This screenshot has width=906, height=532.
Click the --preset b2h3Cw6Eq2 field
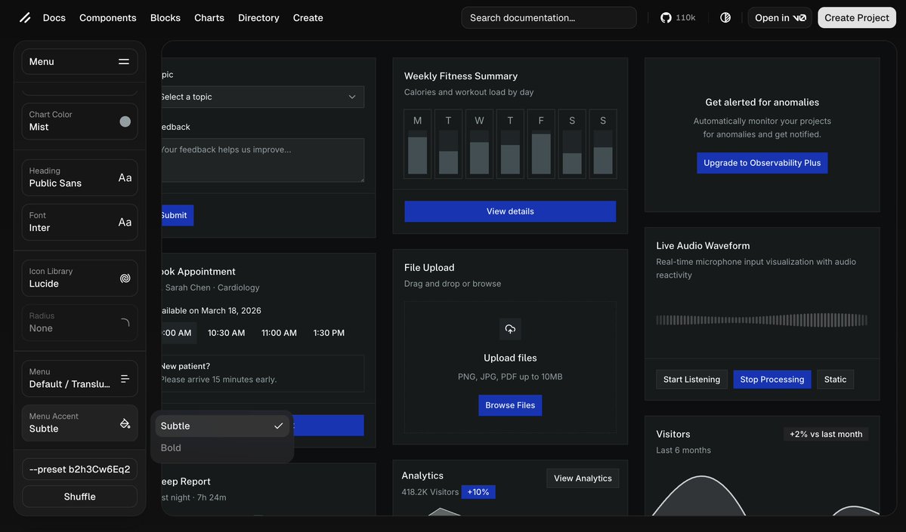pyautogui.click(x=80, y=469)
